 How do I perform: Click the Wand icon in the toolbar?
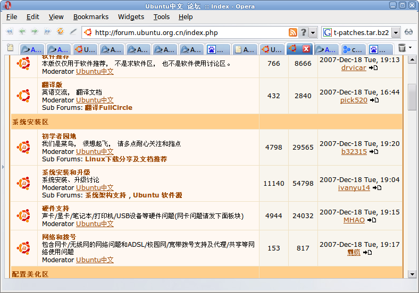[x=73, y=31]
